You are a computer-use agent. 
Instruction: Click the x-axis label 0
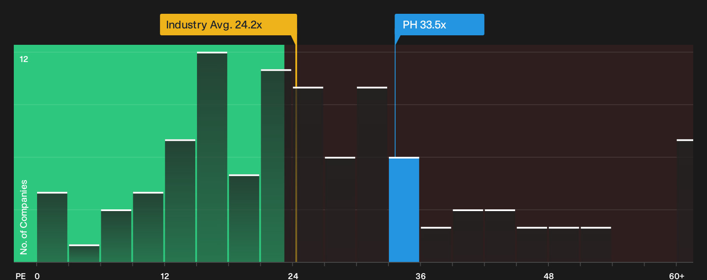pyautogui.click(x=37, y=276)
